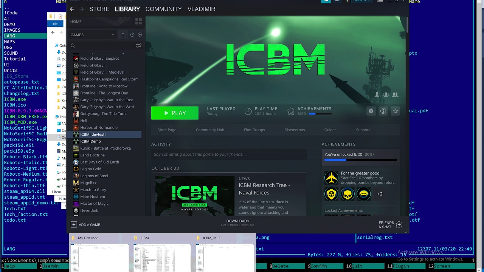Open the radiation shield achievement icon
The width and height of the screenshot is (484, 272).
tap(331, 194)
